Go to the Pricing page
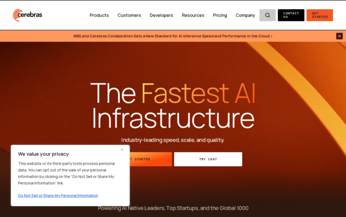Viewport: 346px width, 217px height. pos(220,15)
